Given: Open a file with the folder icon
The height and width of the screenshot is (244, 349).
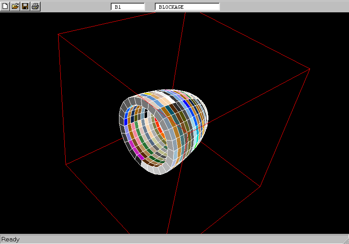Looking at the screenshot, I should [15, 6].
